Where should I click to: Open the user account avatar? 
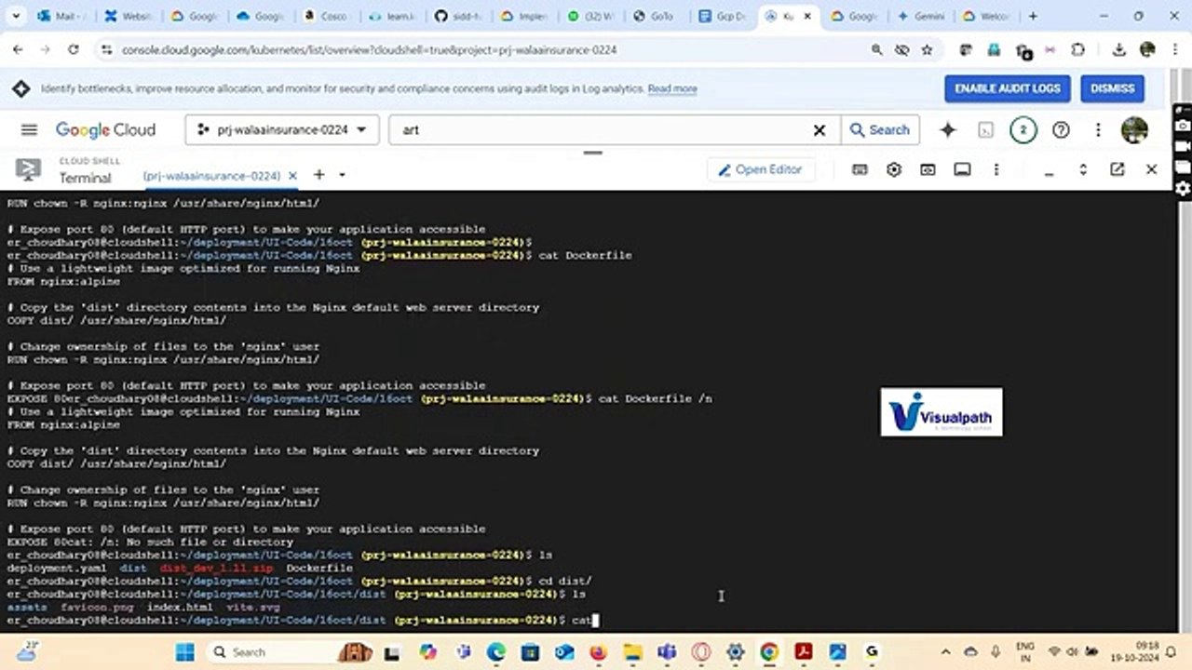(x=1134, y=130)
